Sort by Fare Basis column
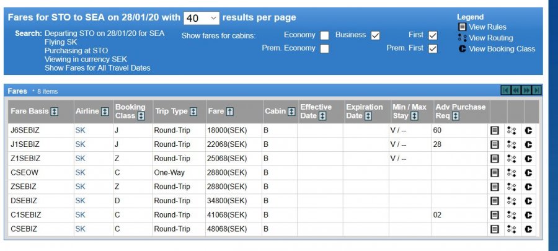This screenshot has width=558, height=251. pos(55,112)
